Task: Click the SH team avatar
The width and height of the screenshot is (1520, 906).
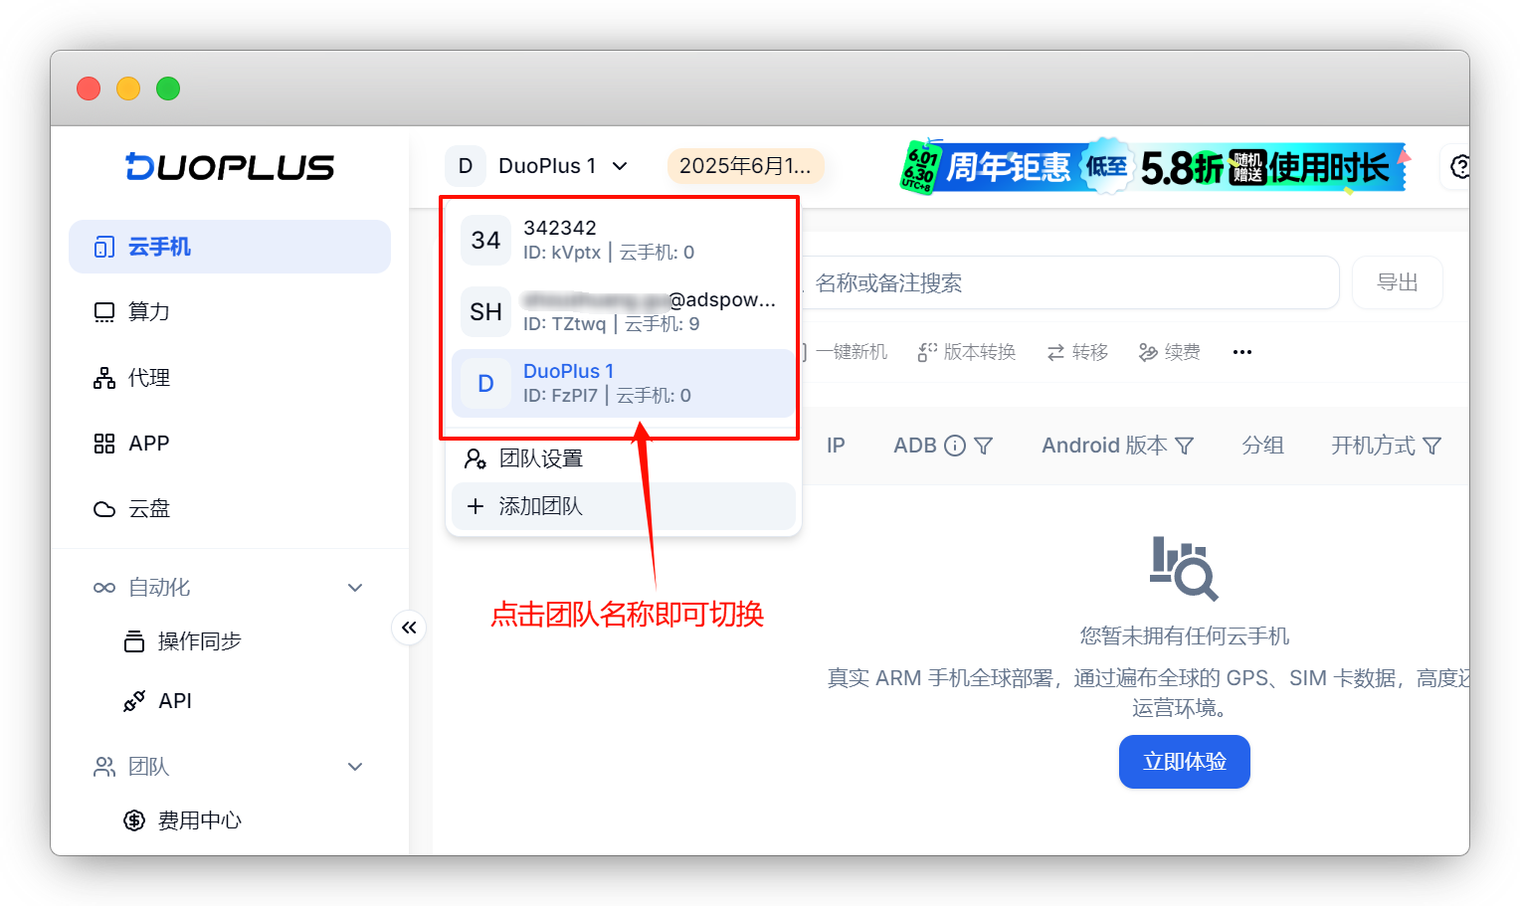Action: (485, 311)
